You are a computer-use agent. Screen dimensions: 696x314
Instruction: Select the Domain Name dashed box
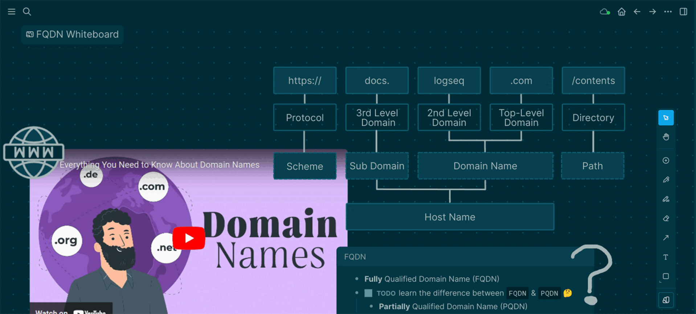(x=486, y=166)
